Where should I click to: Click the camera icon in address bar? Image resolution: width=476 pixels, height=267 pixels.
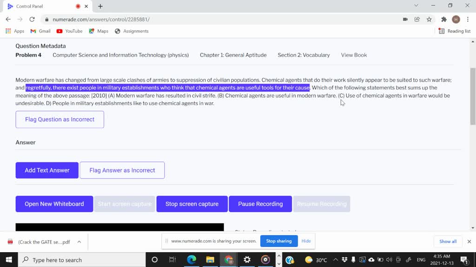pos(405,19)
